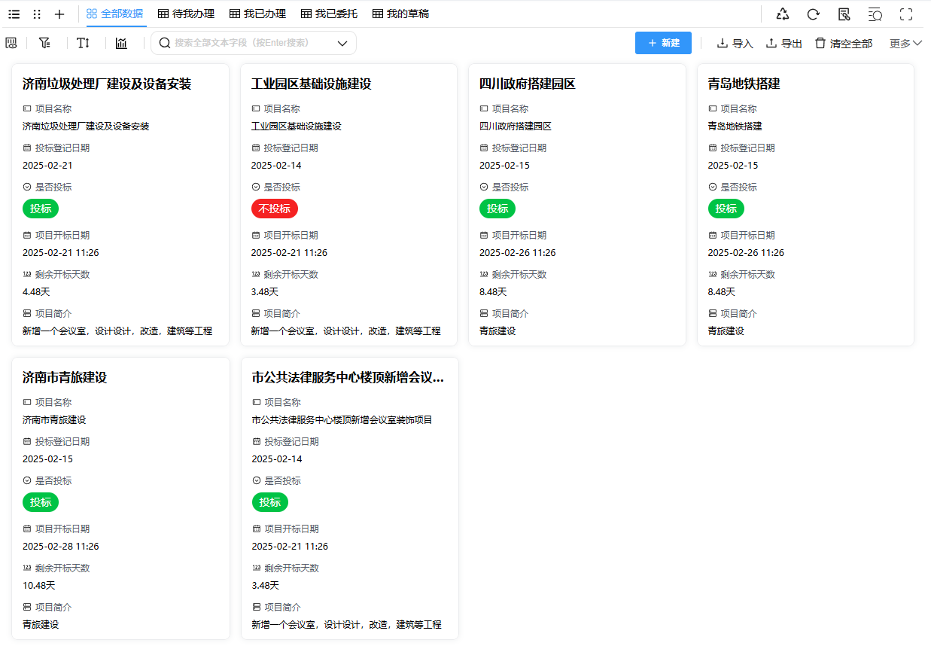The image size is (931, 649).
Task: Open the text sort icon
Action: click(83, 43)
